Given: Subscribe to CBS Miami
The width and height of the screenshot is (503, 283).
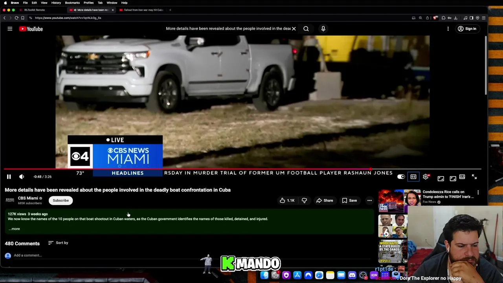Looking at the screenshot, I should coord(61,200).
